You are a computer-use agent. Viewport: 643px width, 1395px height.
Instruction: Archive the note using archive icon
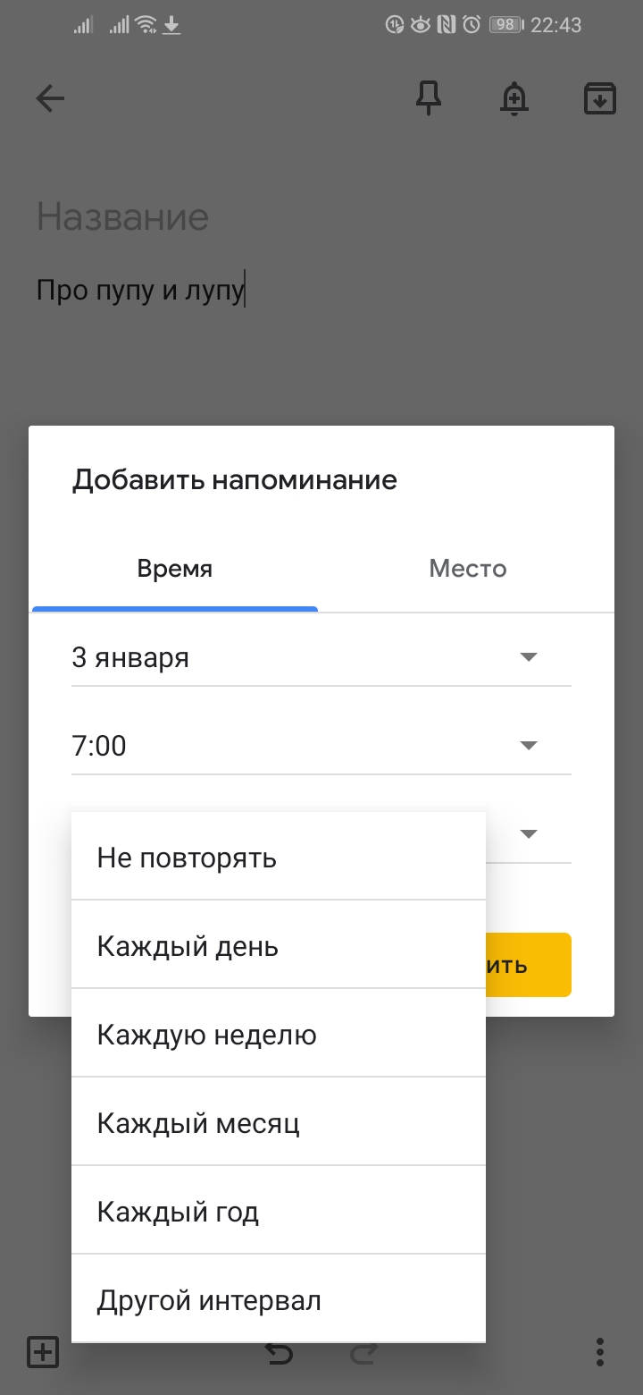(600, 98)
